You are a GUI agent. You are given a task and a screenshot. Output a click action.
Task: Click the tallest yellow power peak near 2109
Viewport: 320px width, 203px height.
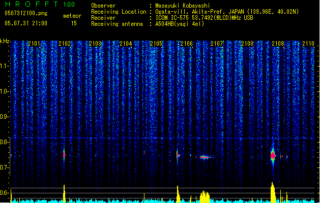[x=273, y=192]
